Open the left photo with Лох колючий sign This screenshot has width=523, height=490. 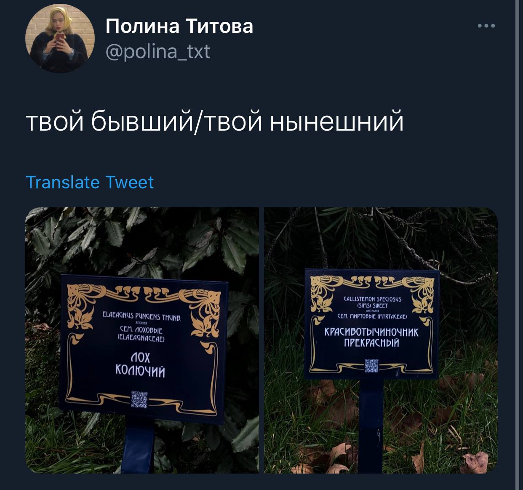click(x=142, y=340)
